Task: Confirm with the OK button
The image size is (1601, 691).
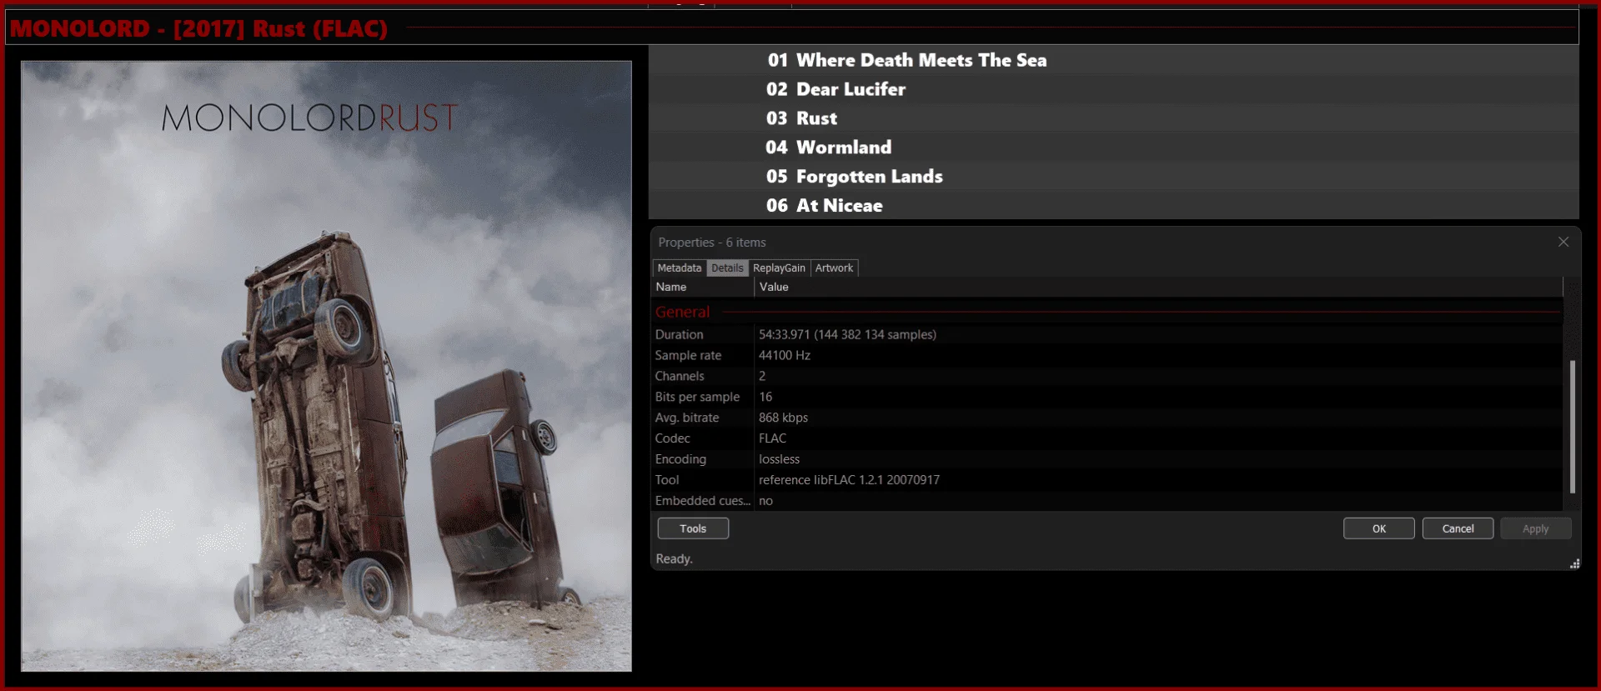Action: point(1379,528)
